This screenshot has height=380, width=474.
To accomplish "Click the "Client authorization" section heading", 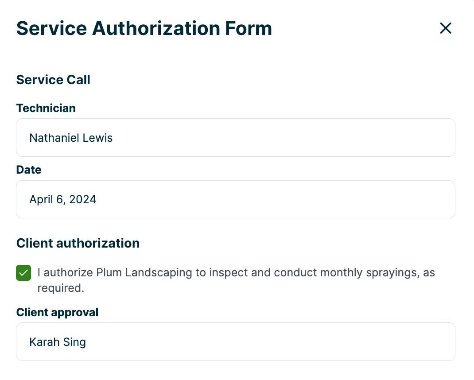I will pyautogui.click(x=78, y=243).
